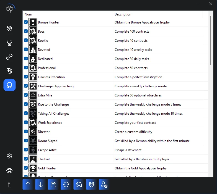Click the remove user icon button
Screen dimensions: 217x194
click(104, 185)
